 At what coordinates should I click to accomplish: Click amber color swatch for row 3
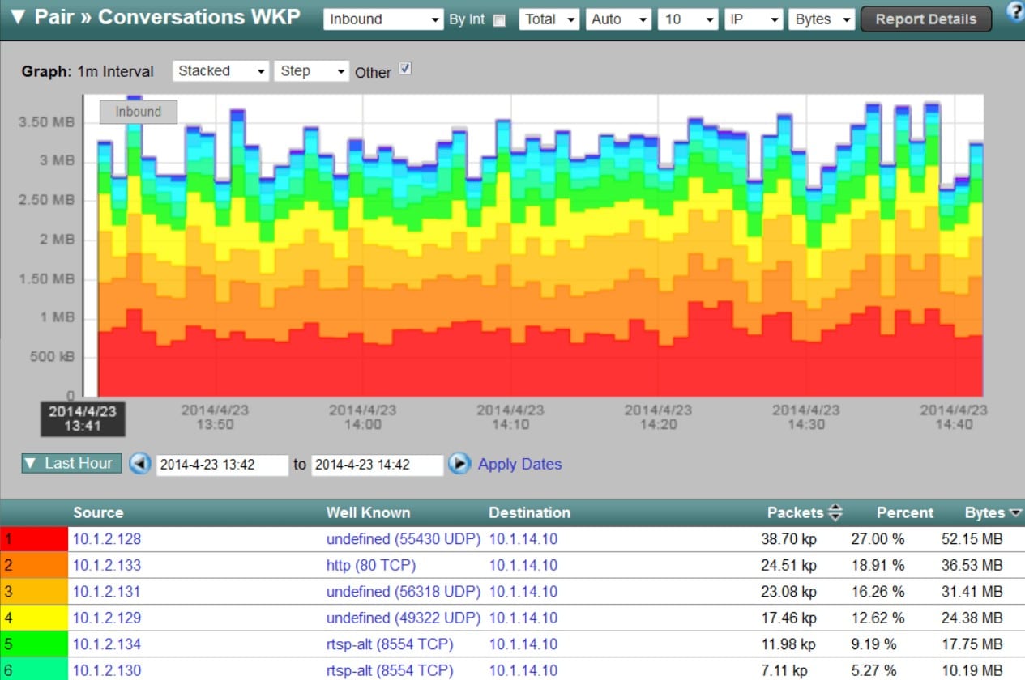[x=34, y=592]
